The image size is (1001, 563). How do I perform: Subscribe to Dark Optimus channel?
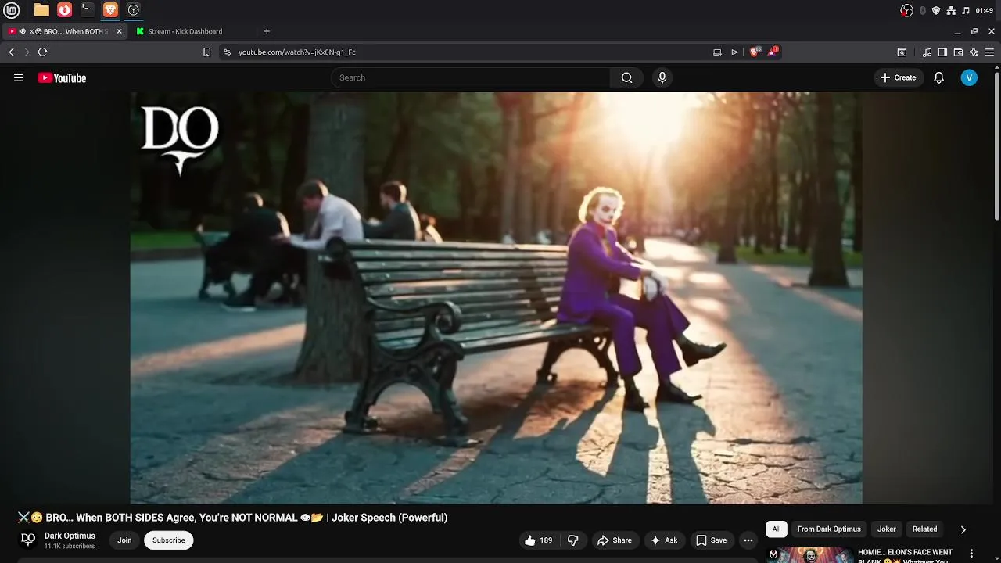click(x=169, y=540)
